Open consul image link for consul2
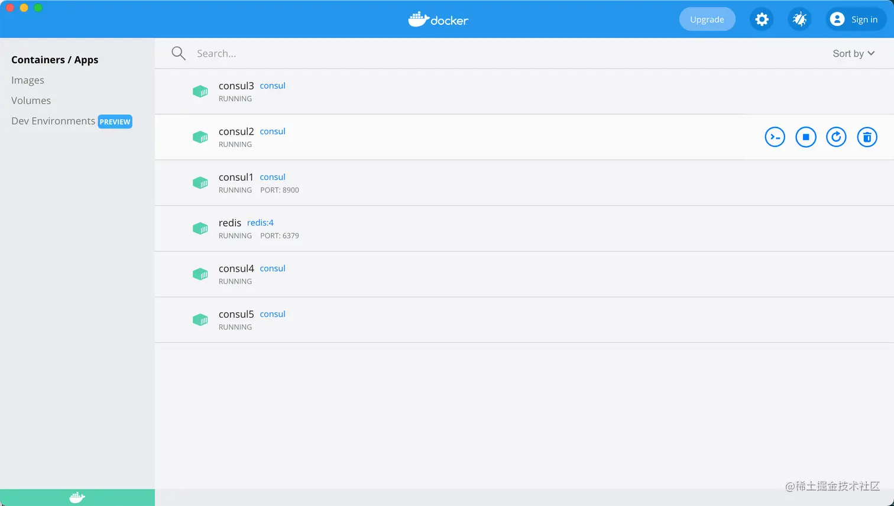The width and height of the screenshot is (894, 506). coord(273,131)
